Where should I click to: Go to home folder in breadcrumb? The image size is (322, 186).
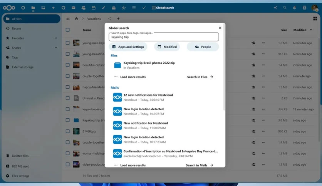pyautogui.click(x=76, y=19)
